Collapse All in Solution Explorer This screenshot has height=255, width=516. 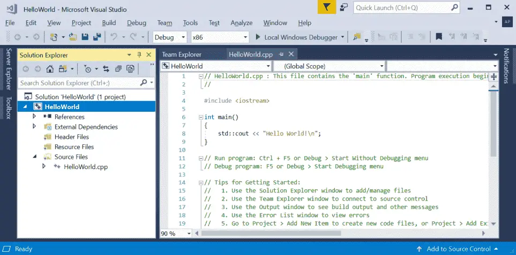coord(118,69)
